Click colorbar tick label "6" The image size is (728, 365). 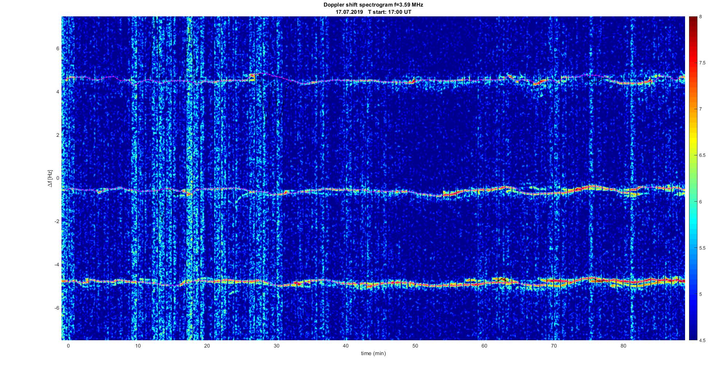[x=700, y=202]
